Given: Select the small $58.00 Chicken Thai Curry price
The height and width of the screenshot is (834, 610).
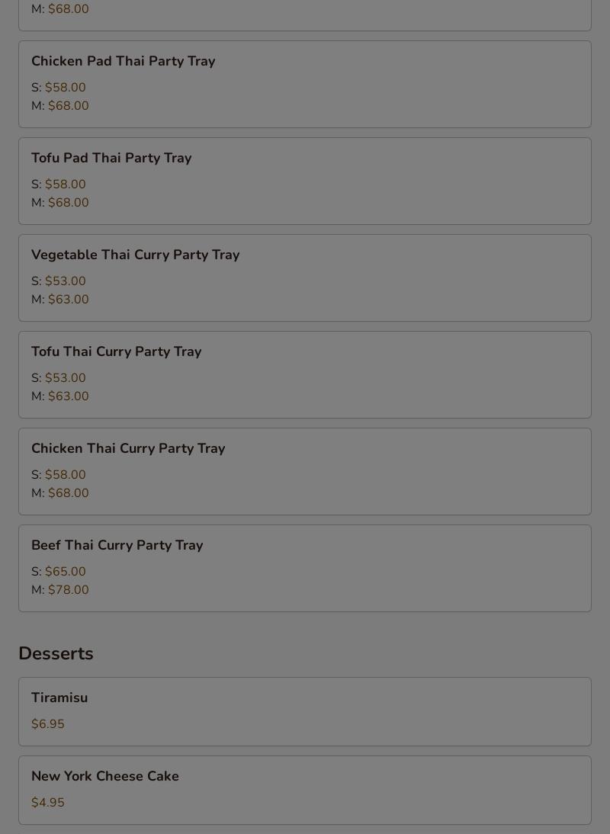Looking at the screenshot, I should tap(65, 475).
